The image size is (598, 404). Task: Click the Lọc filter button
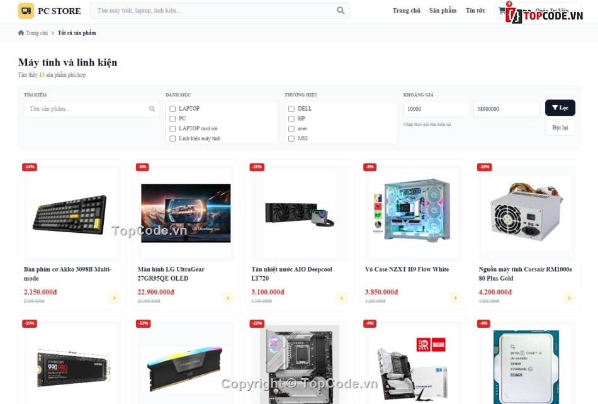(x=560, y=108)
